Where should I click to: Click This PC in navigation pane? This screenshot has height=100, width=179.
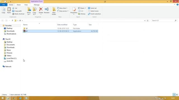tap(8, 39)
